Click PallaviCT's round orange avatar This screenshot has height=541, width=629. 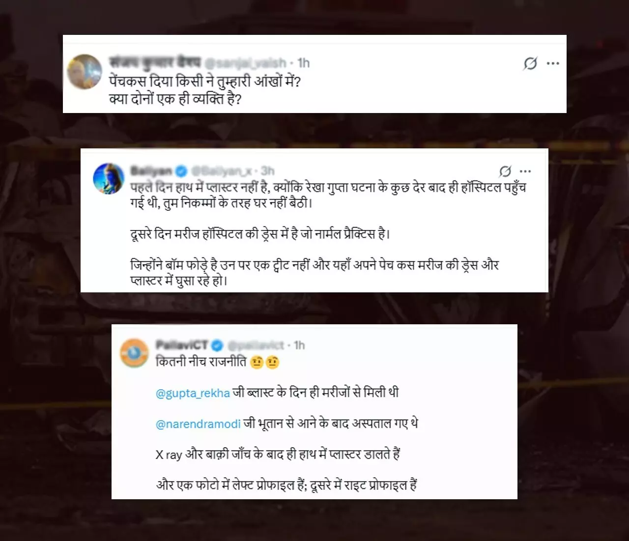[x=134, y=353]
